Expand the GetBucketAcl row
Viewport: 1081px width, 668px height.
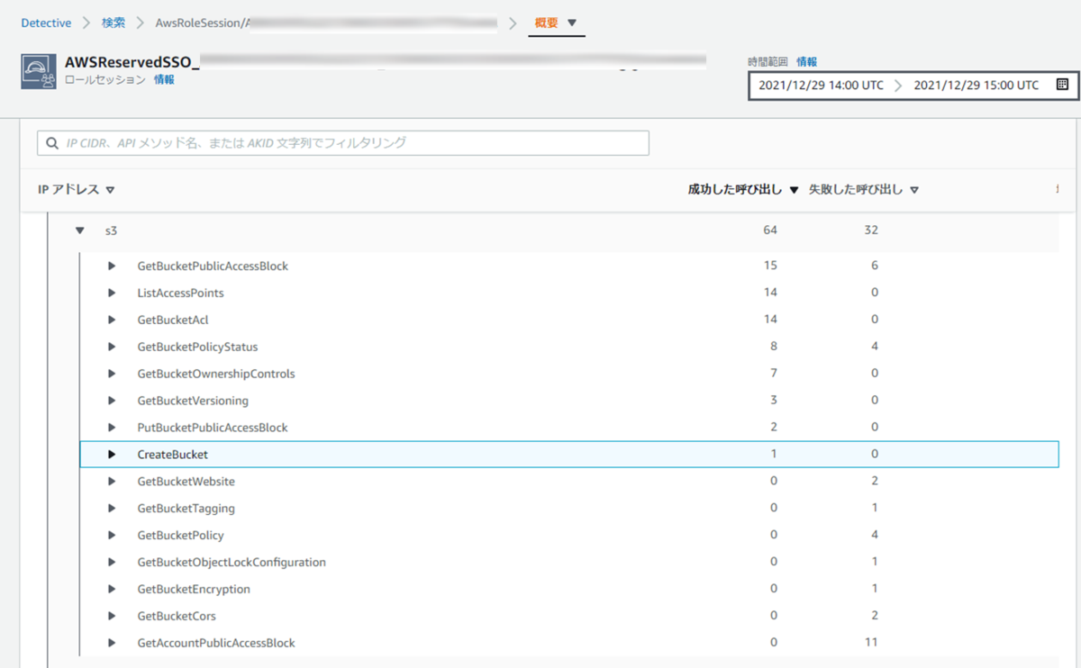(x=112, y=320)
